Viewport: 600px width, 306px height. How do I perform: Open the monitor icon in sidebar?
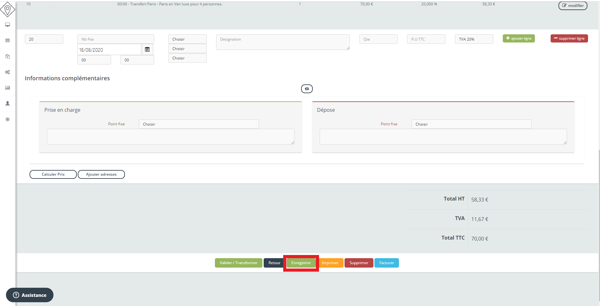8,25
